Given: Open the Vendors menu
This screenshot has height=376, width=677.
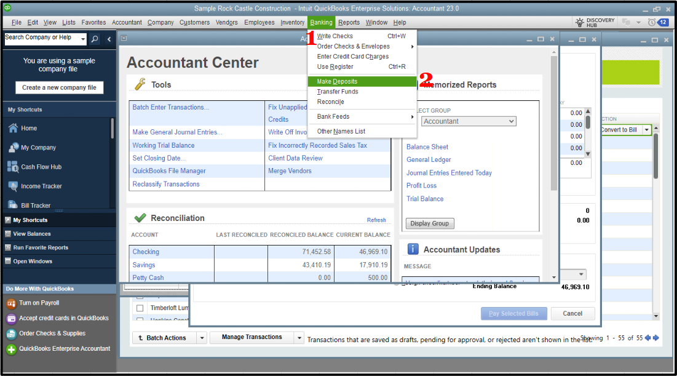Looking at the screenshot, I should click(x=227, y=23).
